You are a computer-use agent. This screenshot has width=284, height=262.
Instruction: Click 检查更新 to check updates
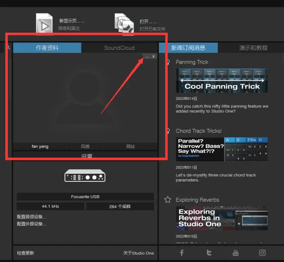25,253
